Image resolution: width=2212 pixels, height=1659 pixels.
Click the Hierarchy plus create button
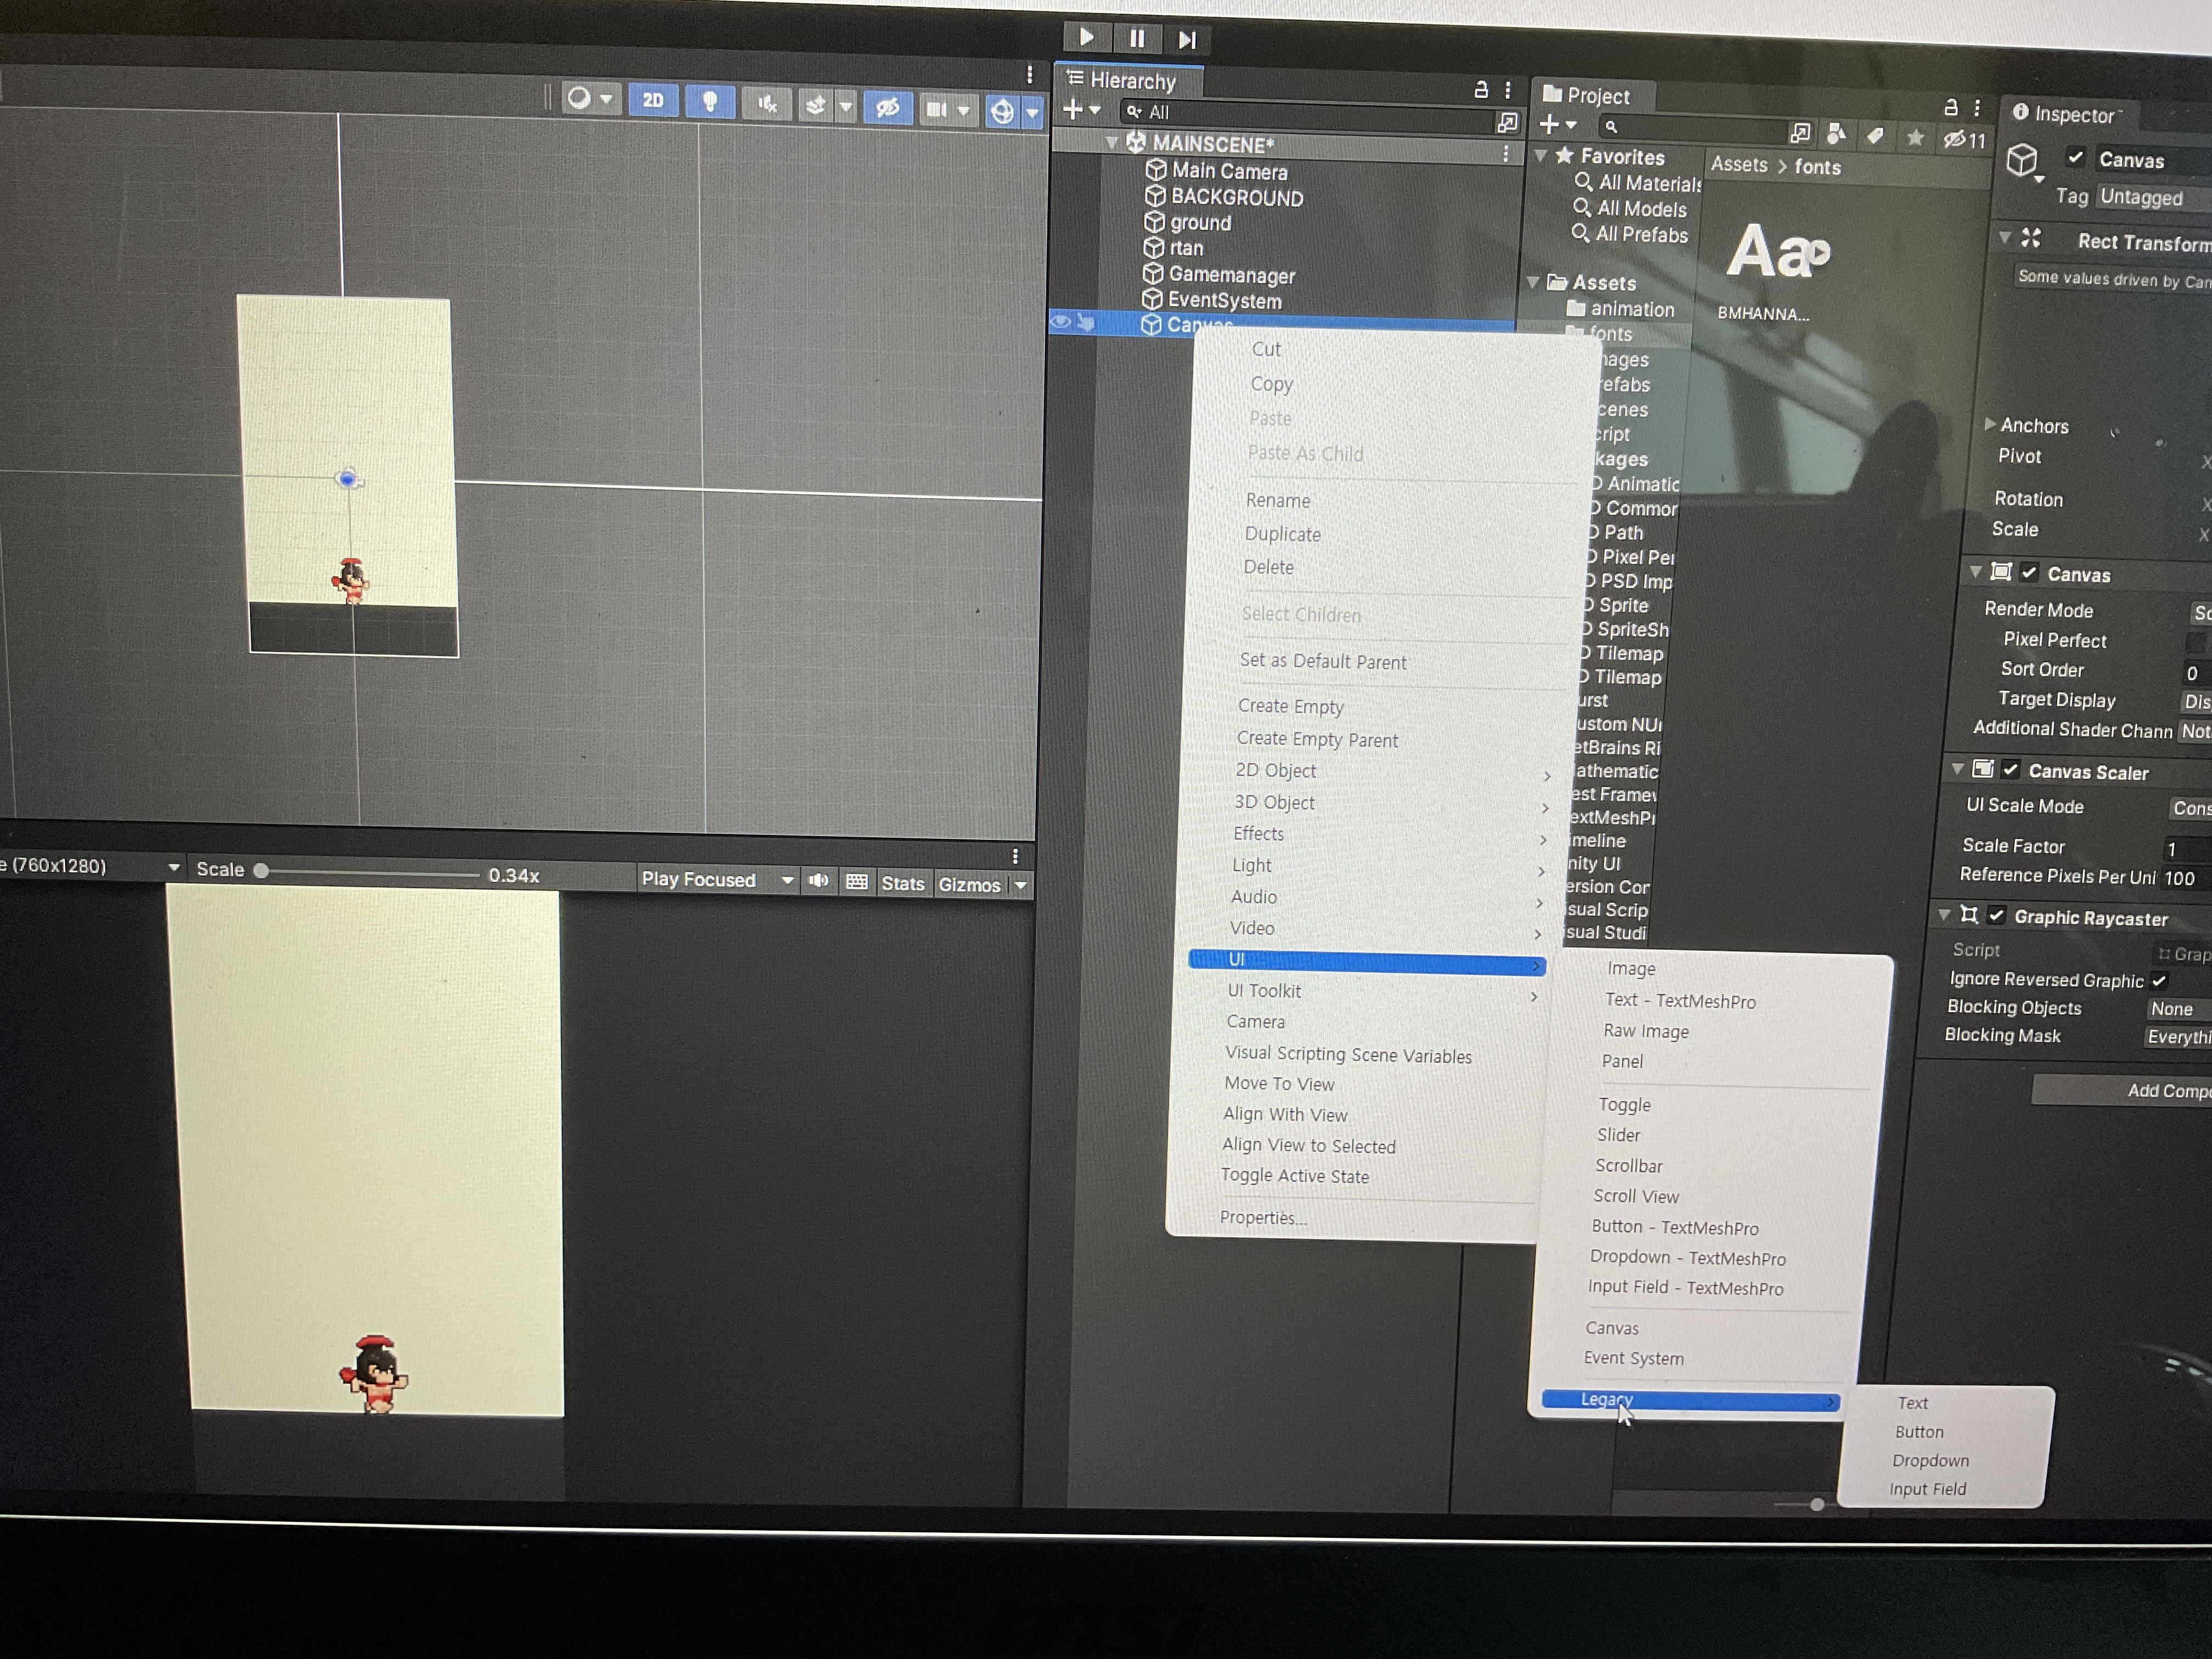point(1080,109)
